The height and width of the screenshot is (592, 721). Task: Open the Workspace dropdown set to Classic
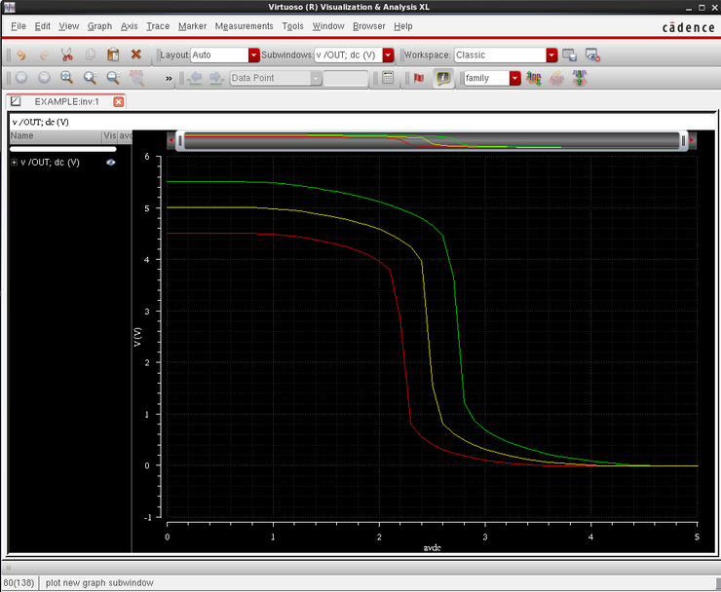tap(551, 55)
